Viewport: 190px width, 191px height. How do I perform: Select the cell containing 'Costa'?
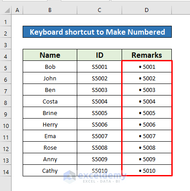[50, 101]
